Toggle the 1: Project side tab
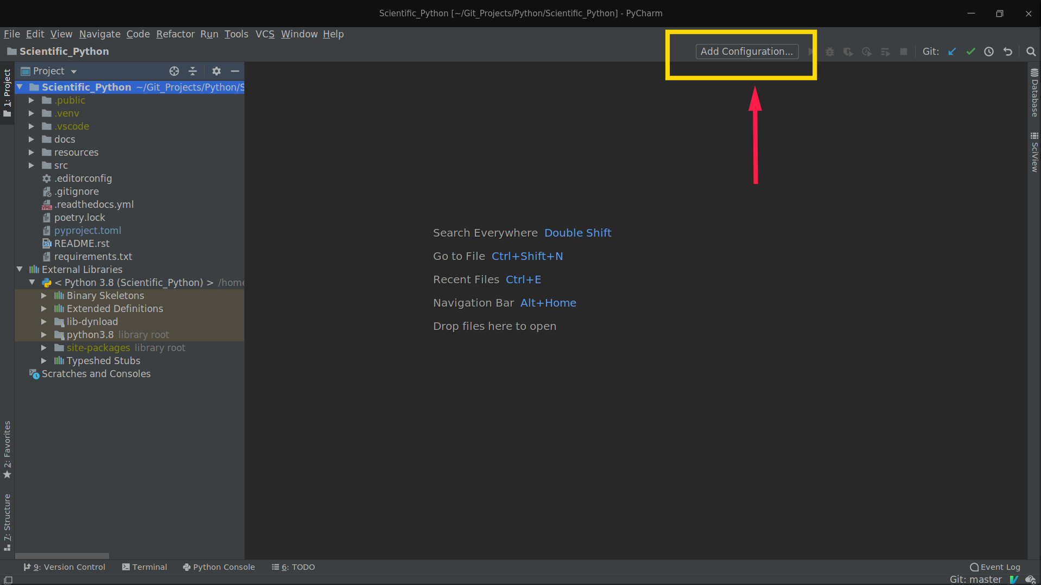1041x585 pixels. coord(7,93)
